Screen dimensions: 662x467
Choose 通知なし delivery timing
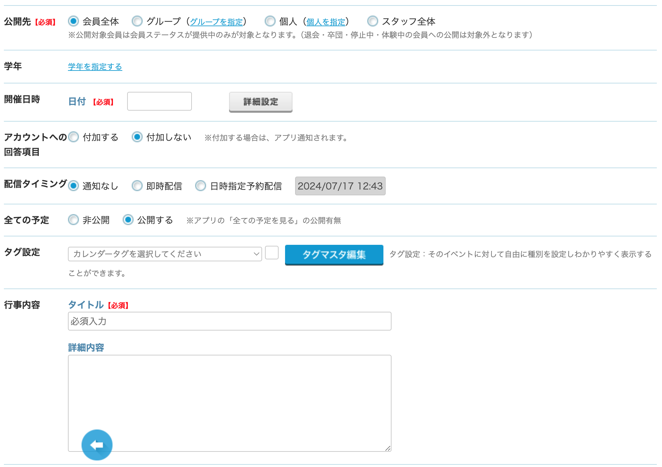point(73,186)
